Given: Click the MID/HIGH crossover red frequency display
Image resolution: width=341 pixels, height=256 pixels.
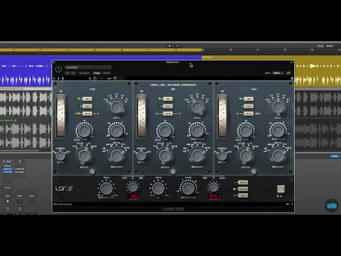Looking at the screenshot, I should coord(213,196).
